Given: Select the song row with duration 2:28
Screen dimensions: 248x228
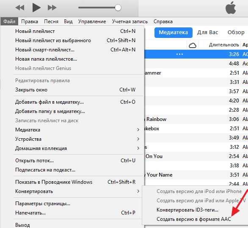Looking at the screenshot, I should click(x=196, y=110).
